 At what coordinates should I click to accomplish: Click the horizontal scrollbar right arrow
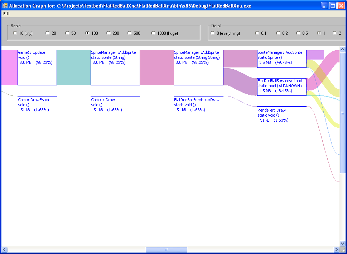337,249
